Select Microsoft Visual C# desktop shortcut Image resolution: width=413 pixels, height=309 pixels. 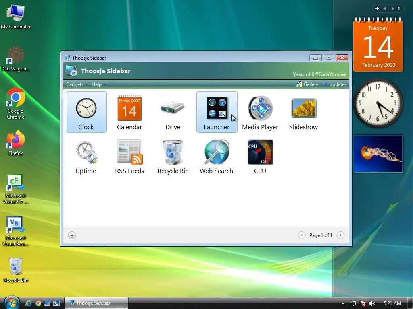[16, 189]
